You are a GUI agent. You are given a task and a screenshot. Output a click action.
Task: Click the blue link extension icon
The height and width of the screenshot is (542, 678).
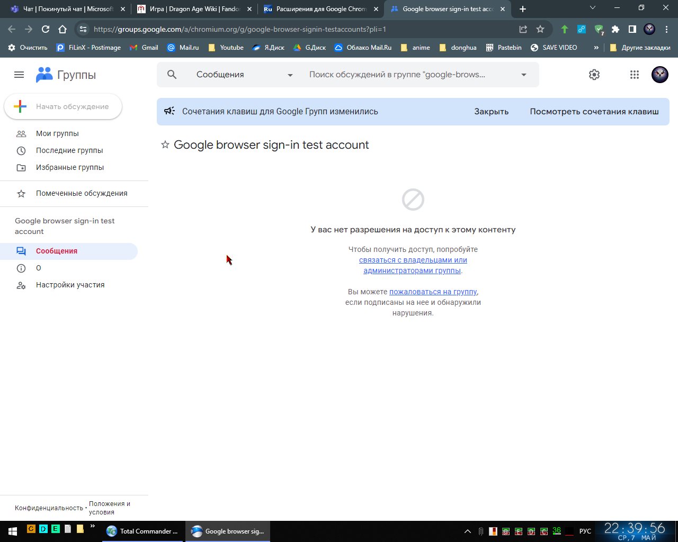[582, 29]
